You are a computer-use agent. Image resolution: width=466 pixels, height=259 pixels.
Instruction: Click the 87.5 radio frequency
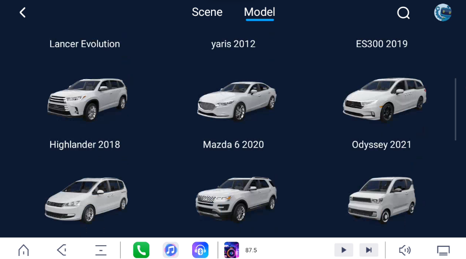point(251,250)
